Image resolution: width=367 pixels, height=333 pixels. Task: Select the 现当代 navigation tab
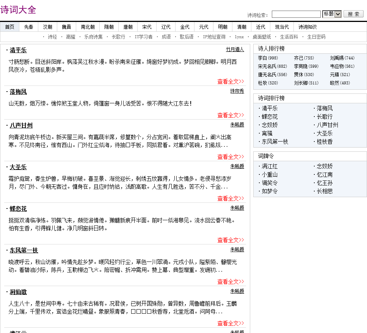[x=282, y=27]
